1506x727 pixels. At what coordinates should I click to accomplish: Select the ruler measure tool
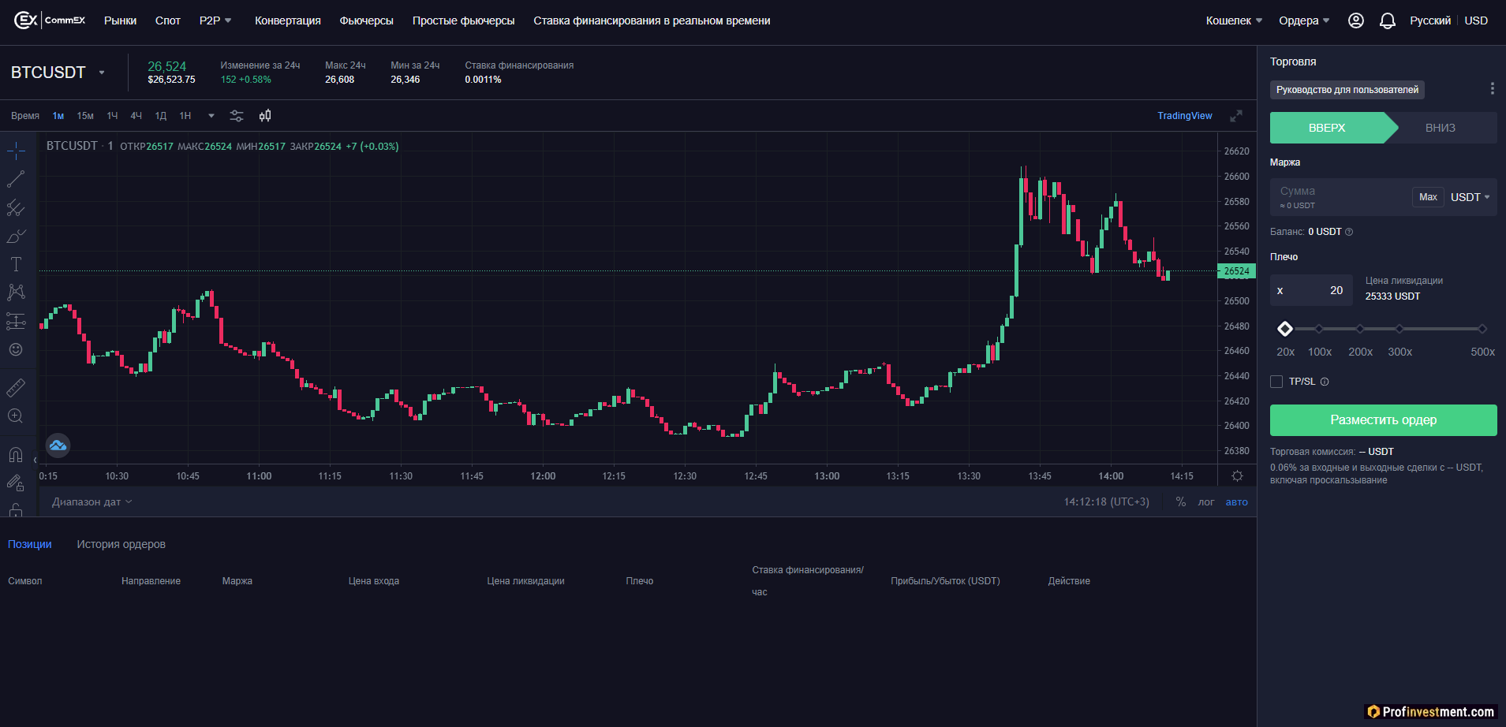(x=16, y=388)
